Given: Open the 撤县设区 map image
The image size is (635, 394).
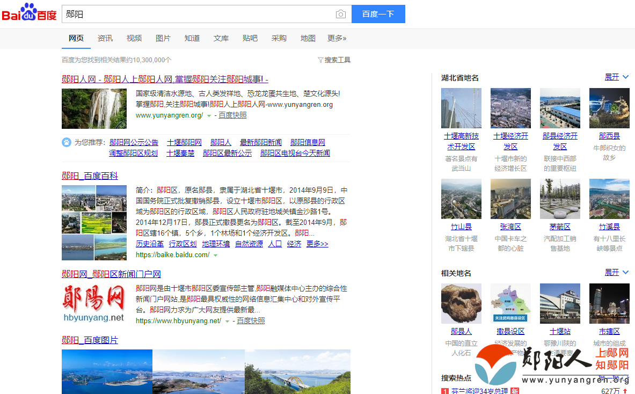Looking at the screenshot, I should tap(510, 303).
